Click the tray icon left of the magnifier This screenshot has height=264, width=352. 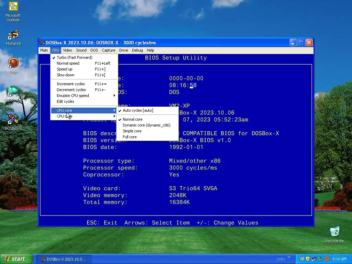tap(320, 259)
